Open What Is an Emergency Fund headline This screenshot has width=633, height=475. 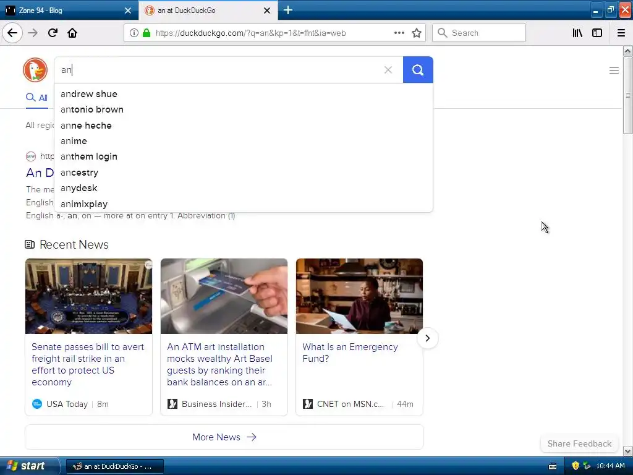pyautogui.click(x=350, y=353)
